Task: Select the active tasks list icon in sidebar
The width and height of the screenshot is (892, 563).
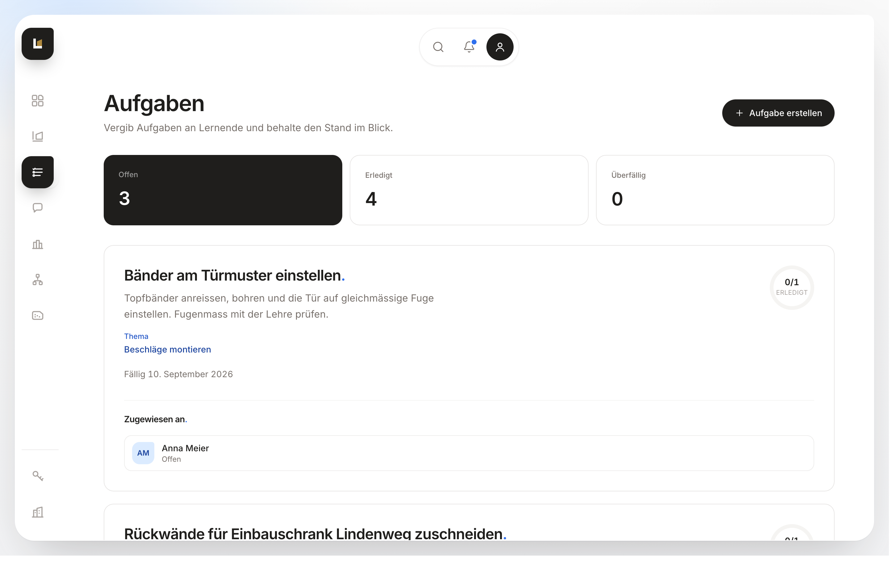Action: point(37,172)
